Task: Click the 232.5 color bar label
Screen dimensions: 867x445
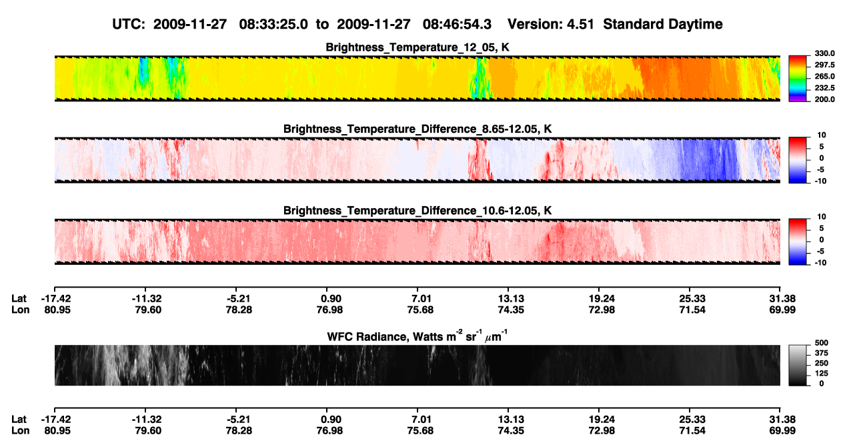Action: click(x=824, y=88)
